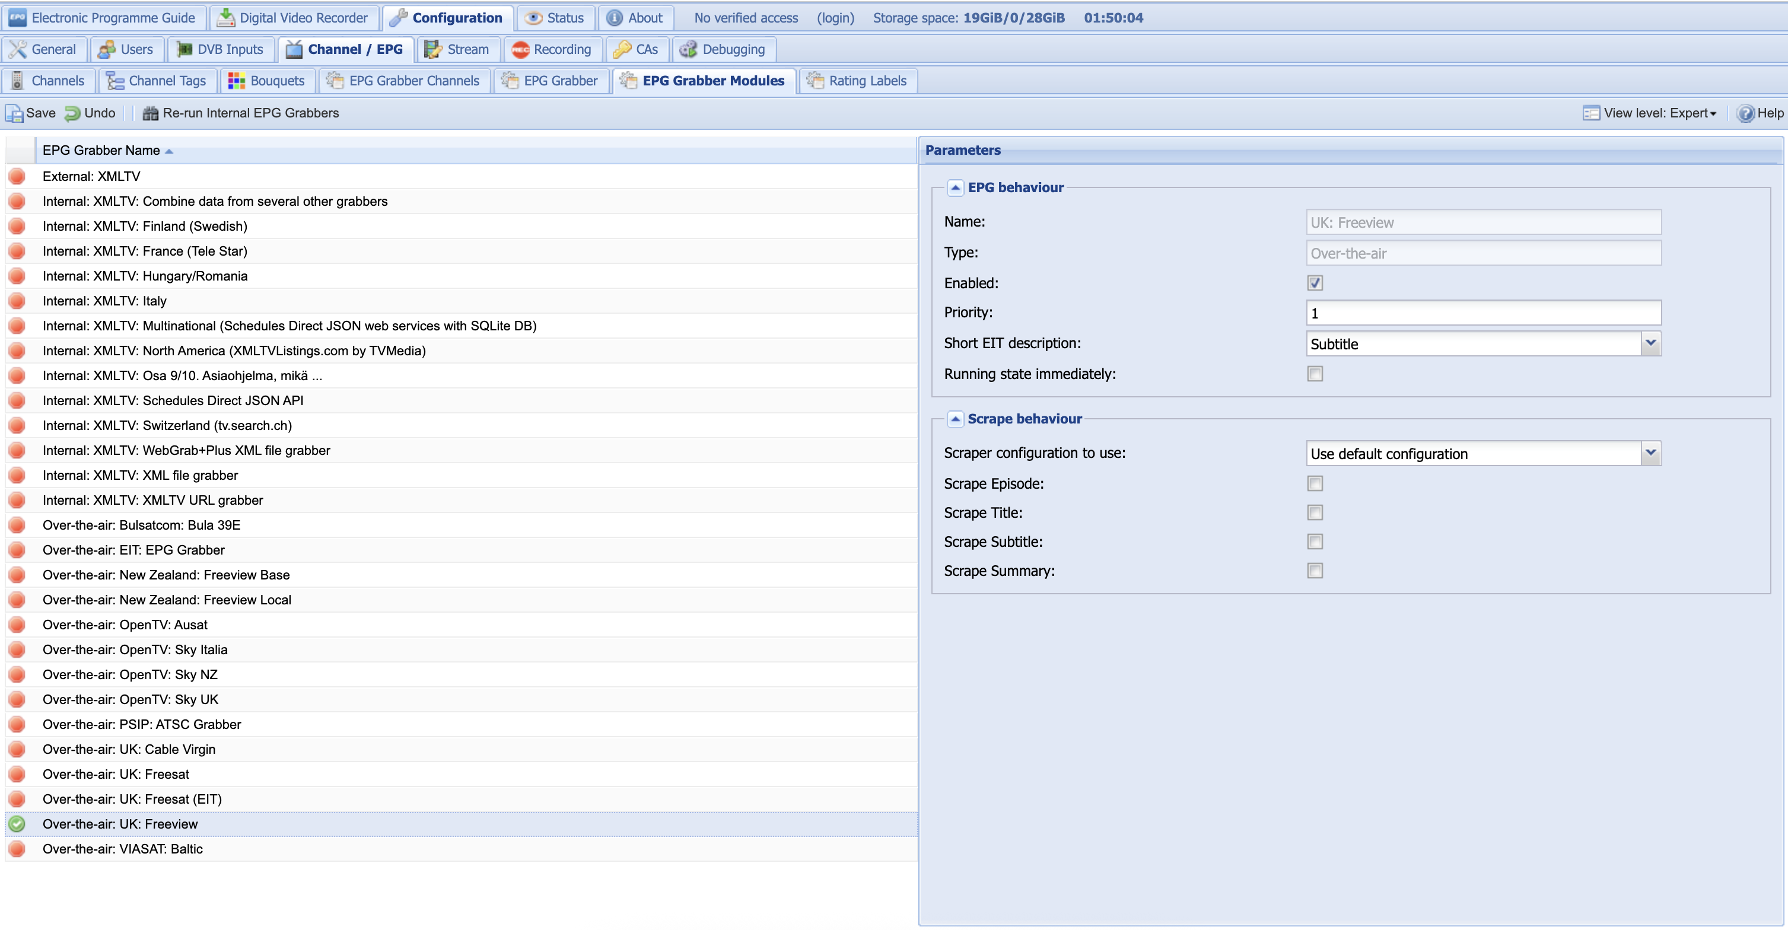The height and width of the screenshot is (930, 1788).
Task: Tick the Scrape Episode checkbox
Action: 1315,484
